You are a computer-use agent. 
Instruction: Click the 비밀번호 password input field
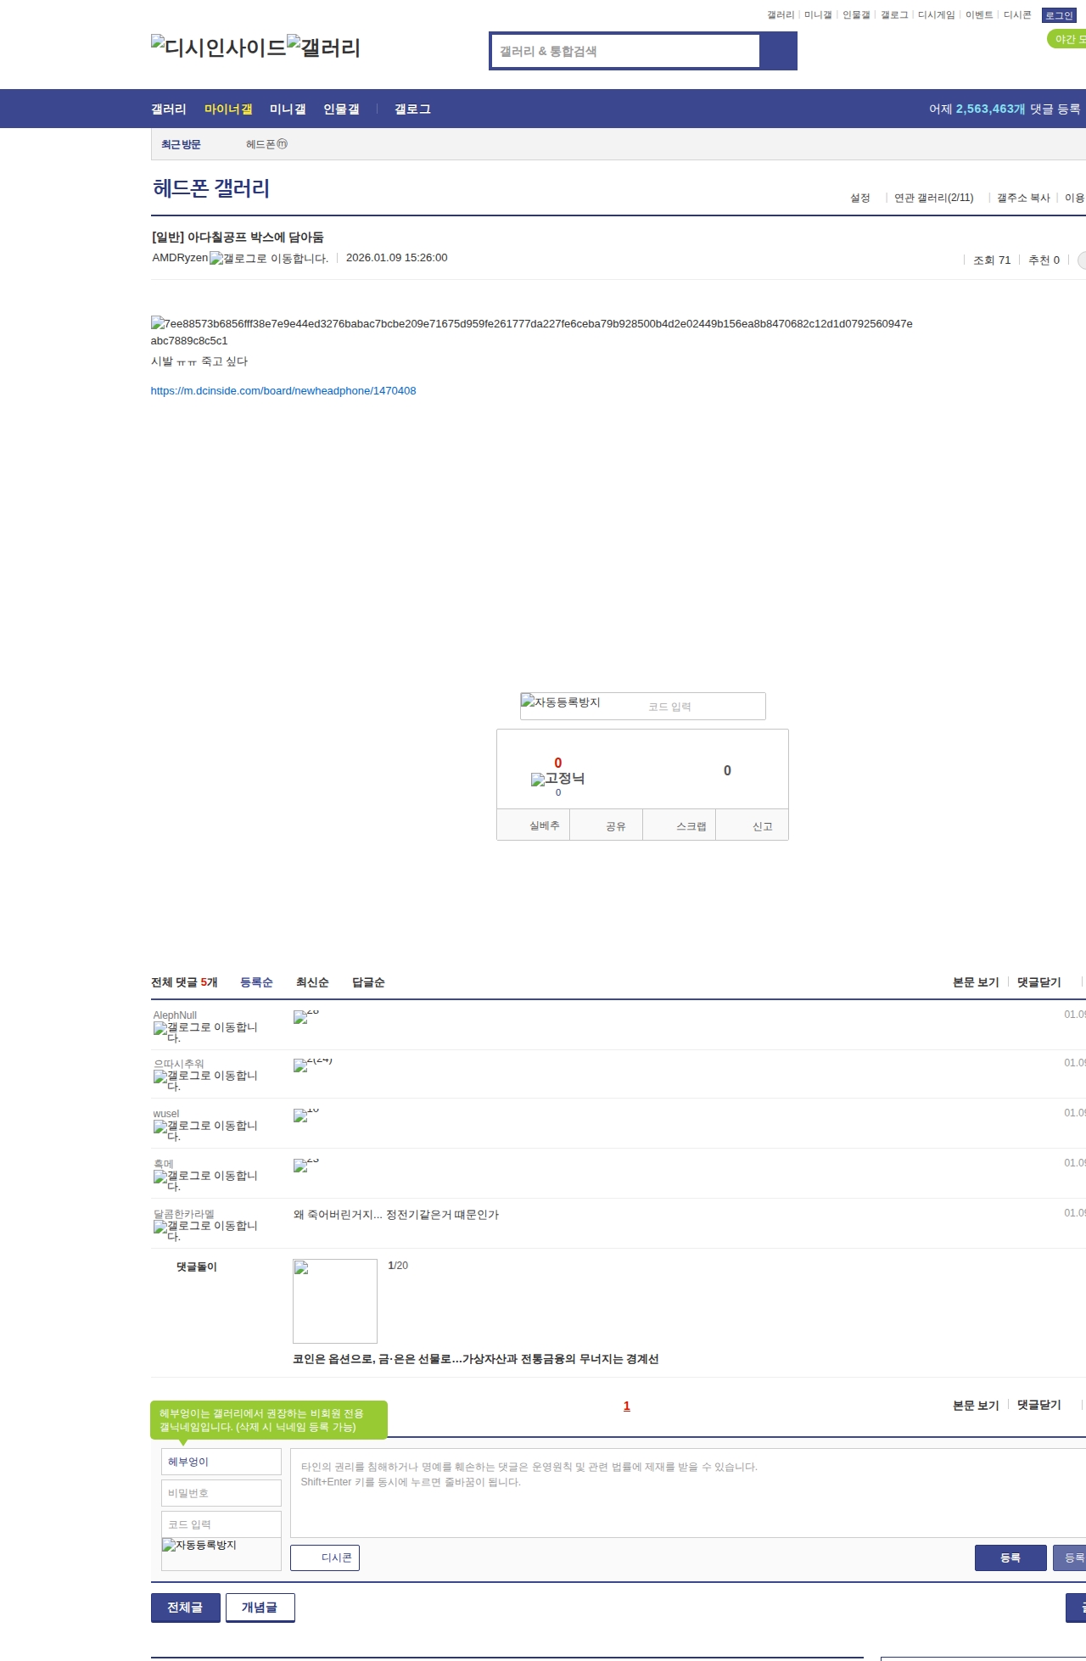(221, 1493)
